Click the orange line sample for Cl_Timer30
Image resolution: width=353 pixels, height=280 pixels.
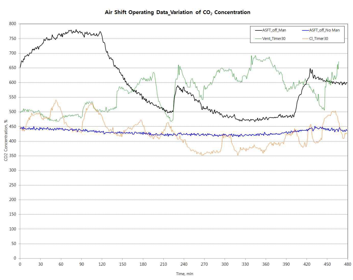[306, 39]
